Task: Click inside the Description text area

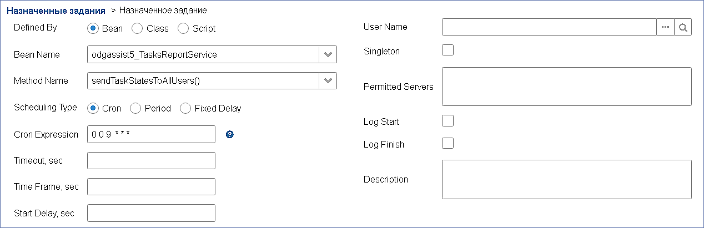Action: click(567, 179)
